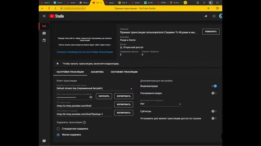Click the rtmp://a.rtmp.youtube.com/live2 field

(84, 106)
